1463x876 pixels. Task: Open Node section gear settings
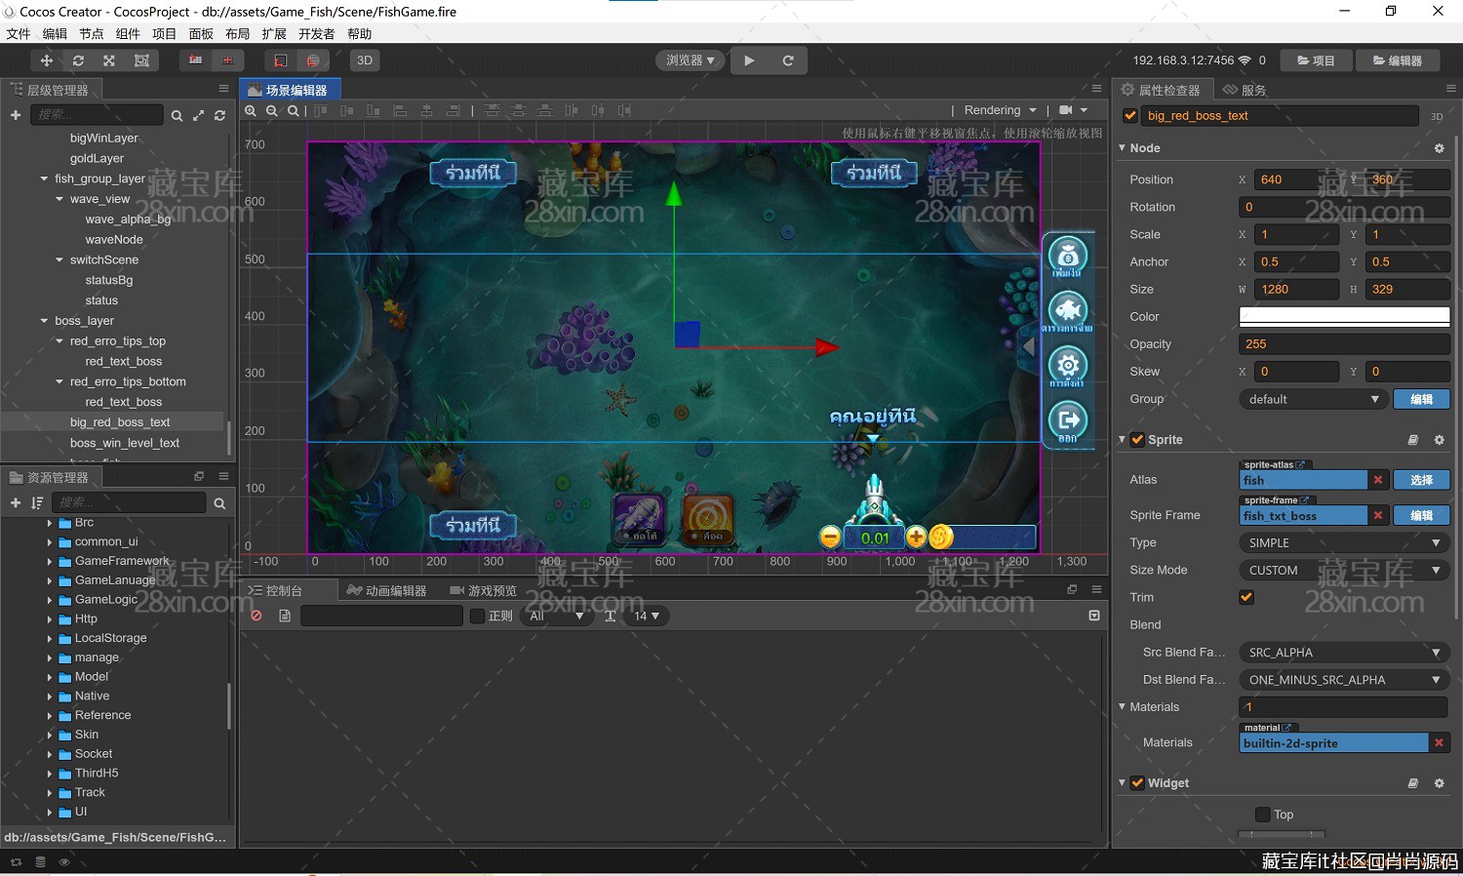coord(1439,148)
